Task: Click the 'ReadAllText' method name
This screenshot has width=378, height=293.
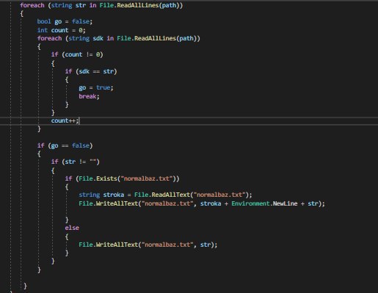Action: (170, 195)
